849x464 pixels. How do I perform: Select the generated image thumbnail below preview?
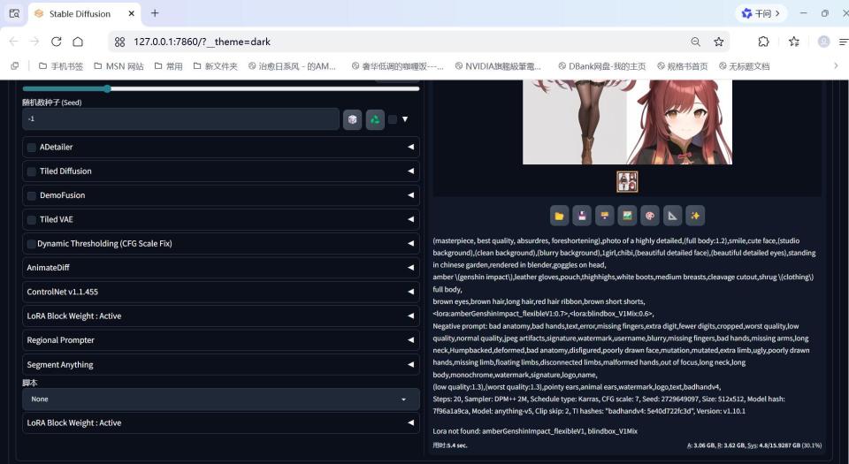point(627,182)
